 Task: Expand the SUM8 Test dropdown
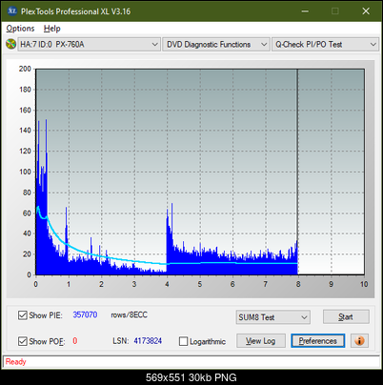coord(272,317)
